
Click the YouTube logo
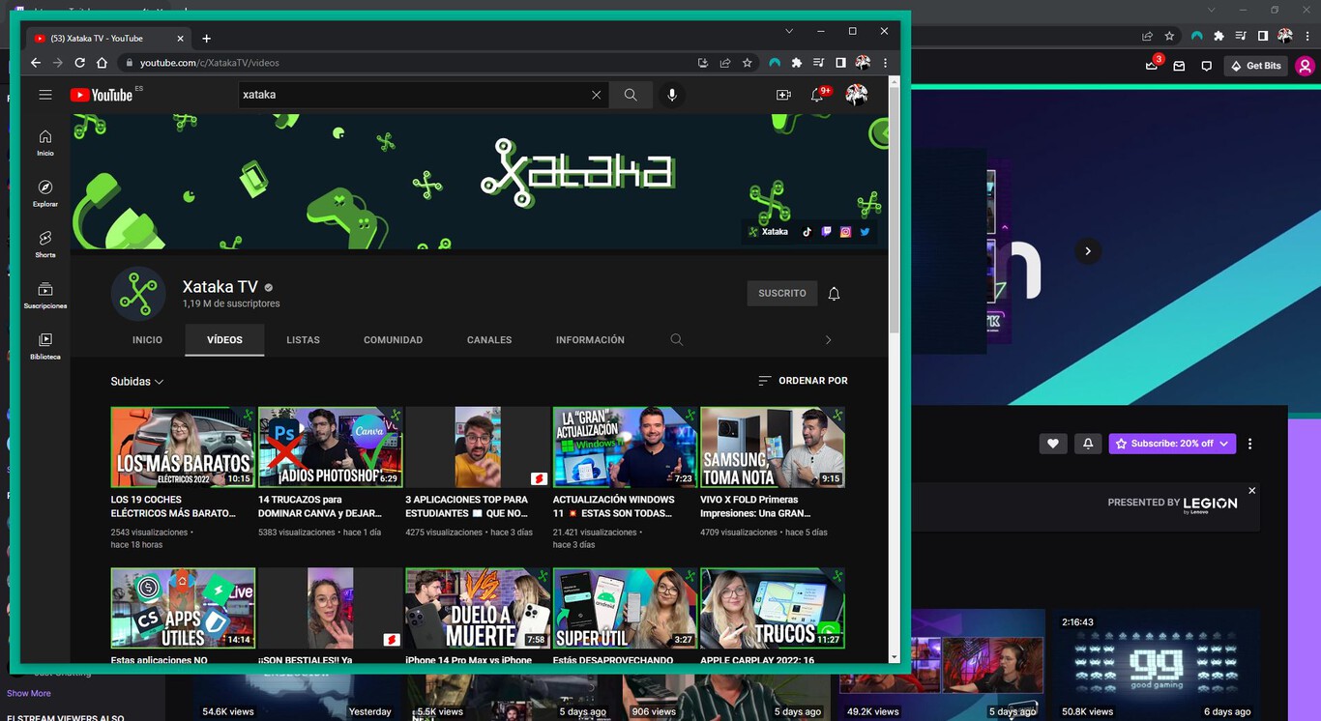coord(102,95)
